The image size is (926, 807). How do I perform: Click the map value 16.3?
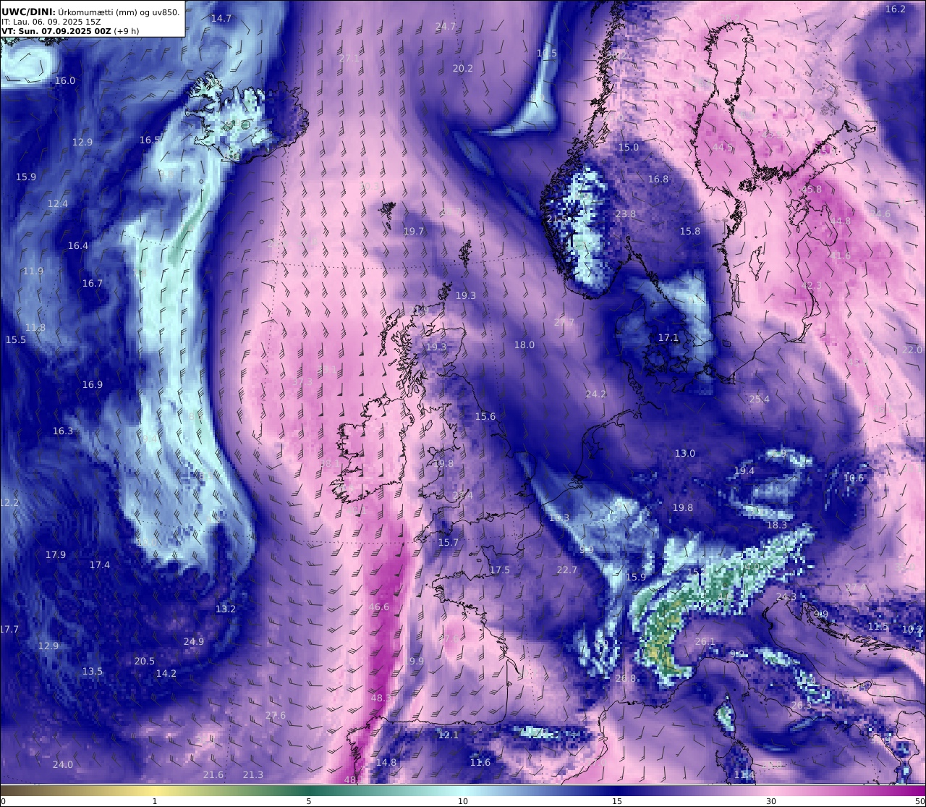click(x=63, y=431)
